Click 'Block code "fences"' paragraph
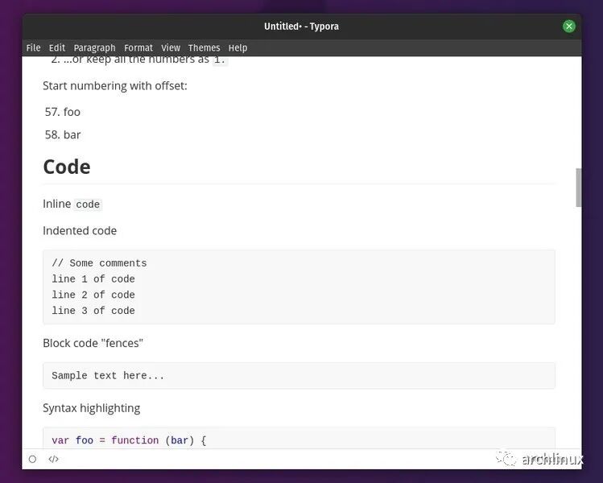The height and width of the screenshot is (483, 603). [x=93, y=343]
